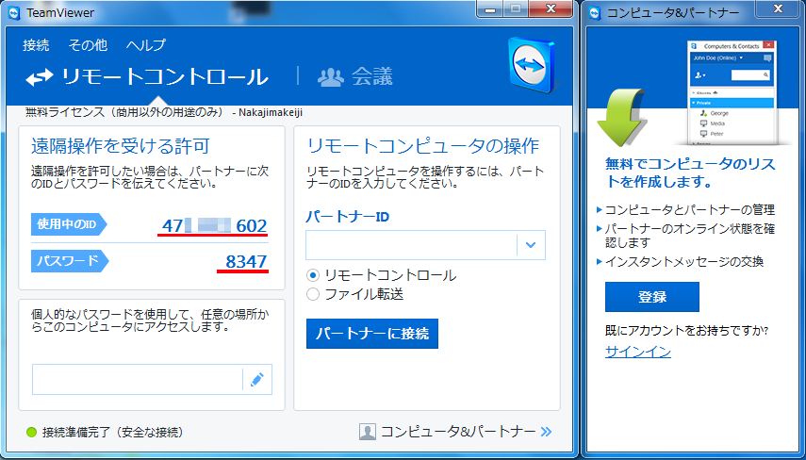Screen dimensions: 806x460
Task: Open the ヘルプ menu
Action: pyautogui.click(x=146, y=45)
